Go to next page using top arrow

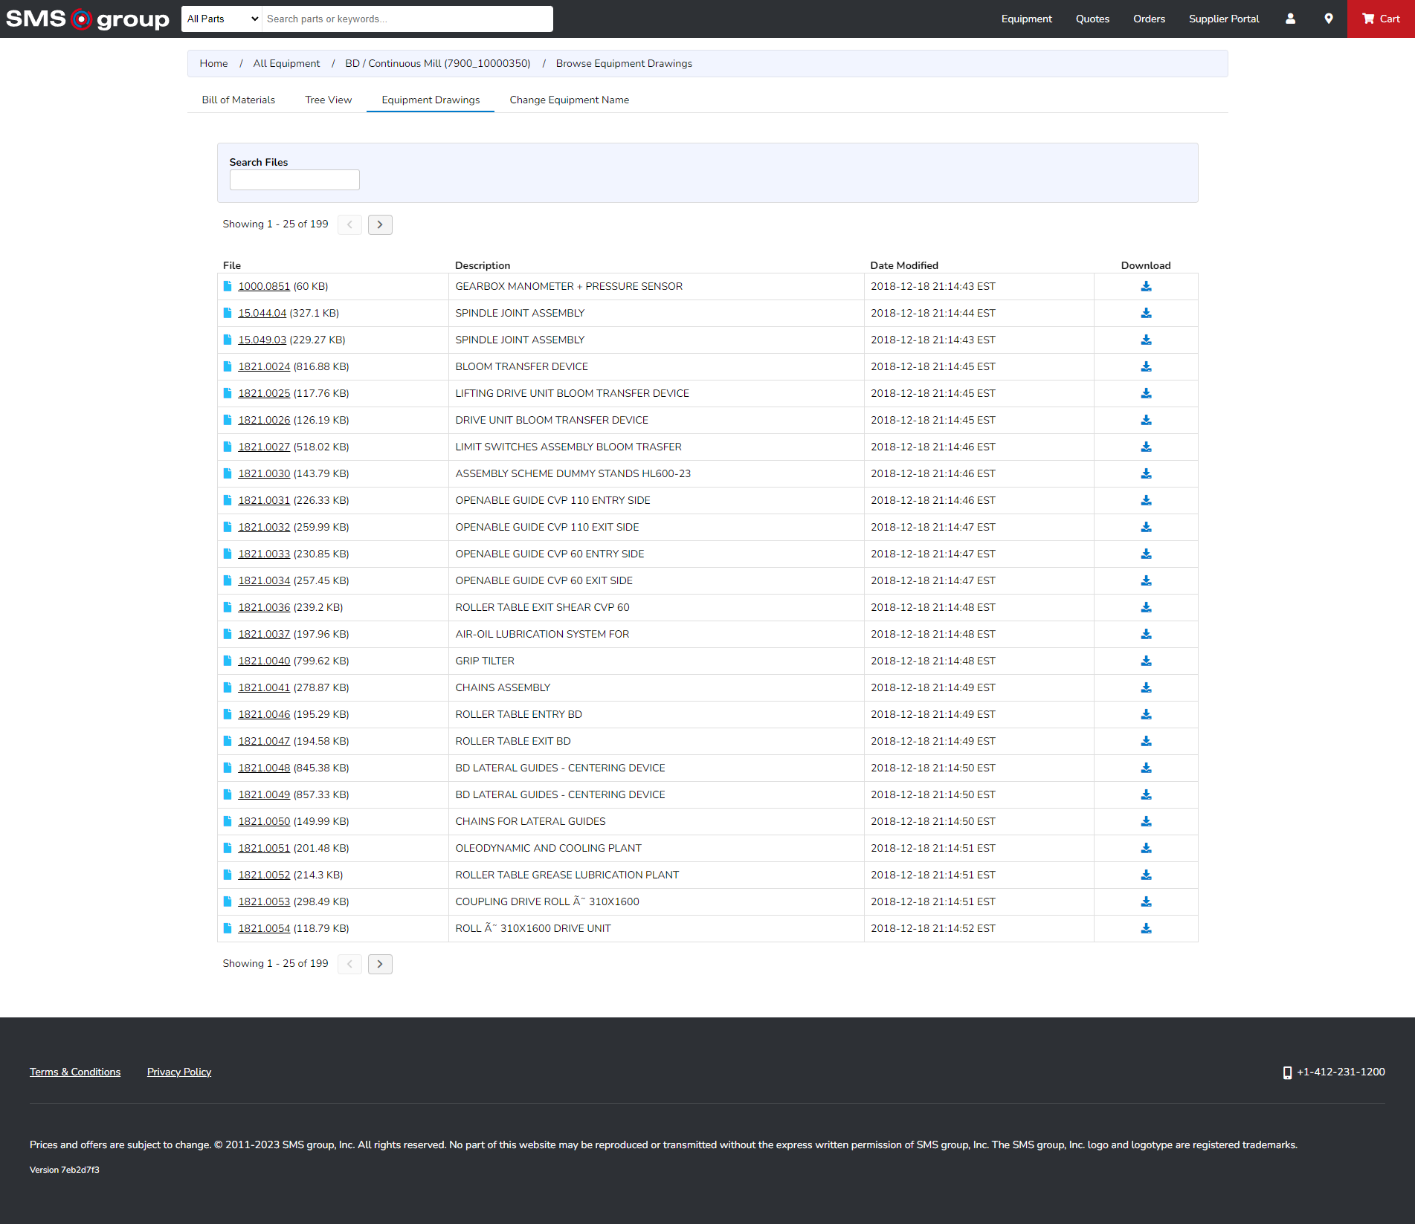[x=380, y=224]
